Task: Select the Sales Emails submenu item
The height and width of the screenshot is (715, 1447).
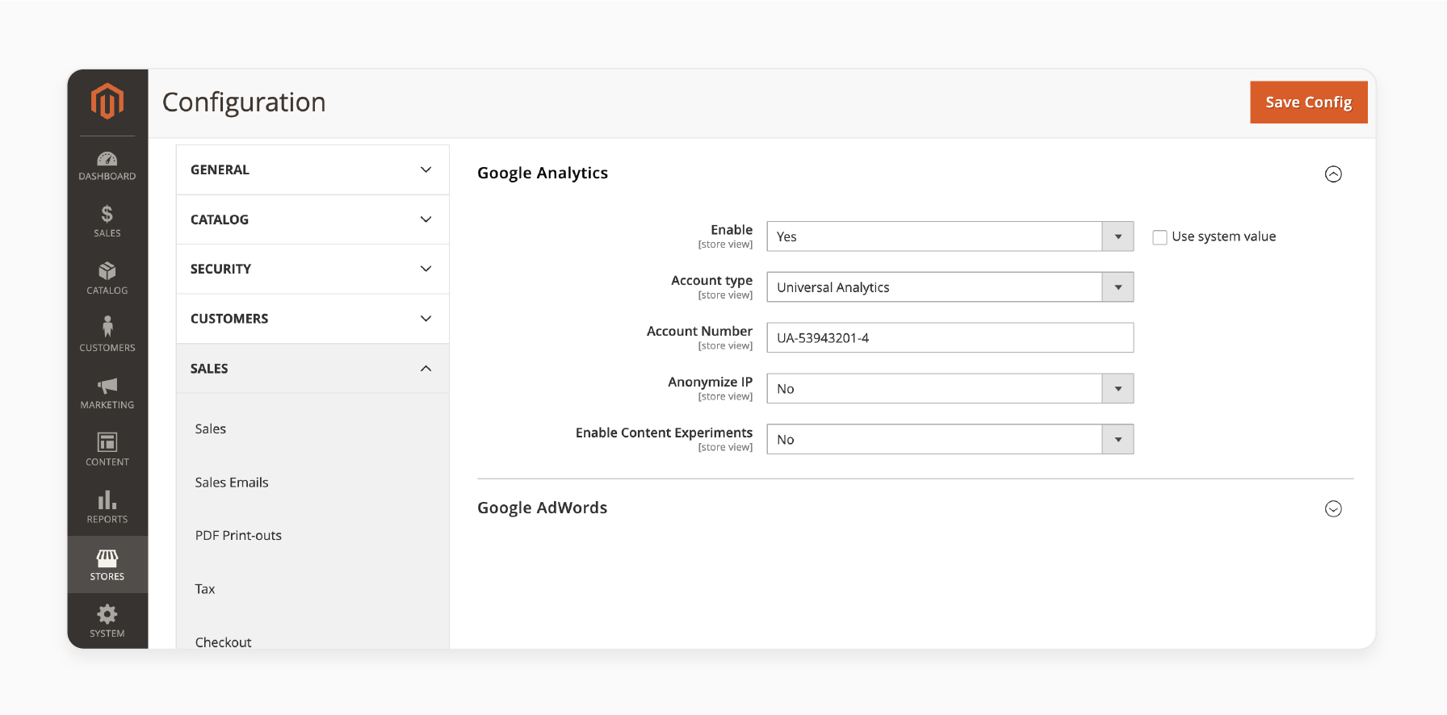Action: coord(232,483)
